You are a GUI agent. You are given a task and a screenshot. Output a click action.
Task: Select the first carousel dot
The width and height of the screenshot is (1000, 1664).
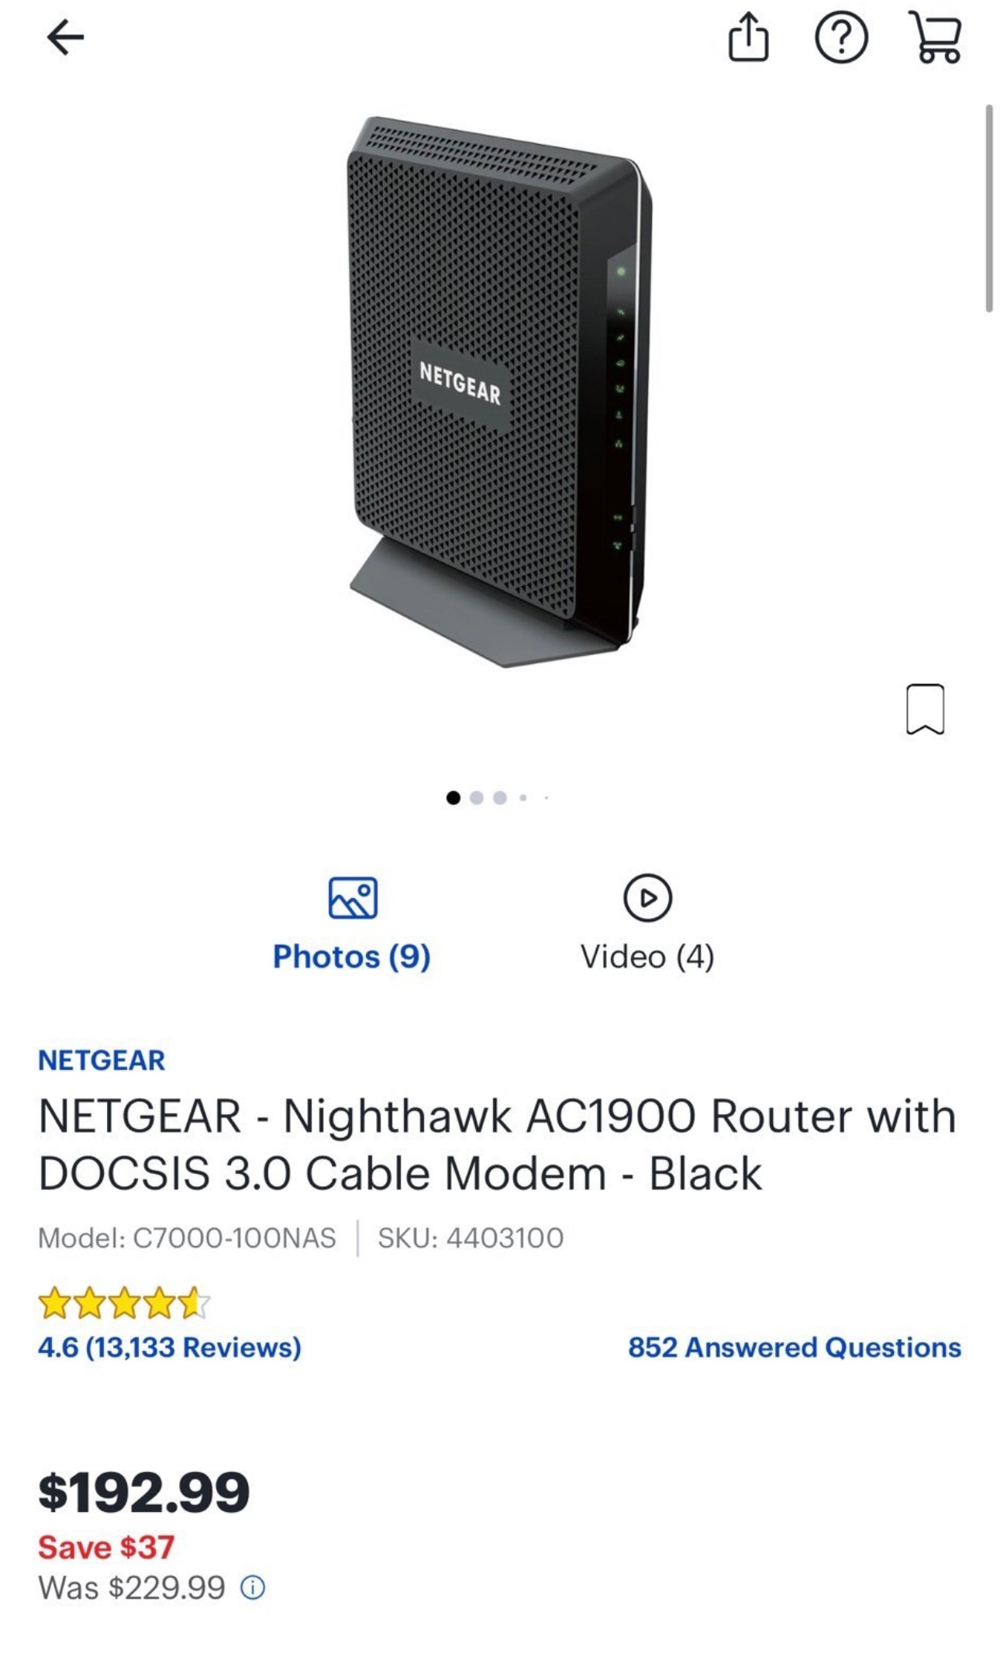(453, 798)
